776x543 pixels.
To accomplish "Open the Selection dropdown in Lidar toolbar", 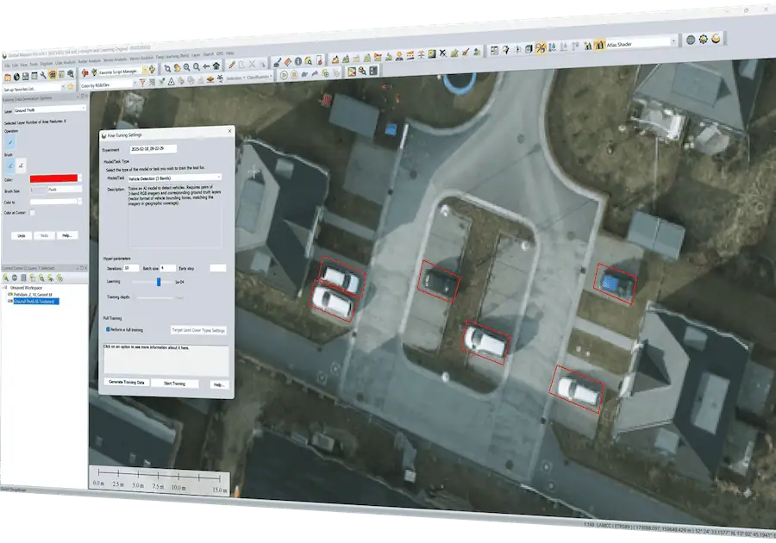I will point(235,78).
